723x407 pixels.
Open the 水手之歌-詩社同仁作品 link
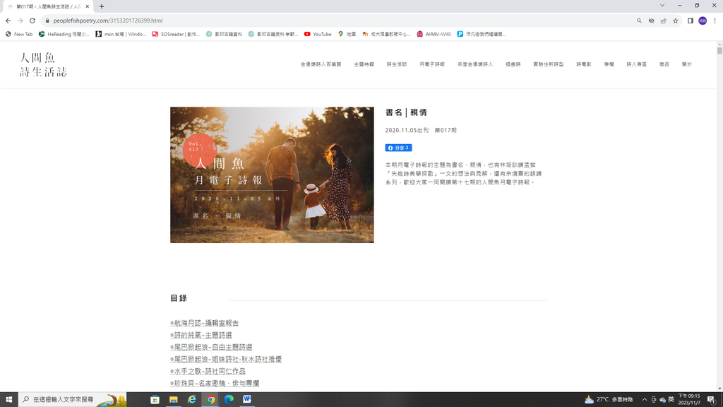coord(209,371)
